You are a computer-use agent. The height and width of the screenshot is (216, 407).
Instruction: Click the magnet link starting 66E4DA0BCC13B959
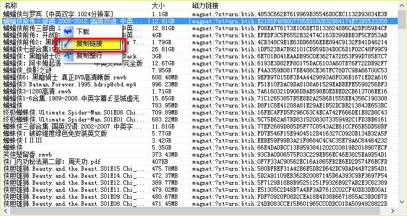tap(290, 147)
